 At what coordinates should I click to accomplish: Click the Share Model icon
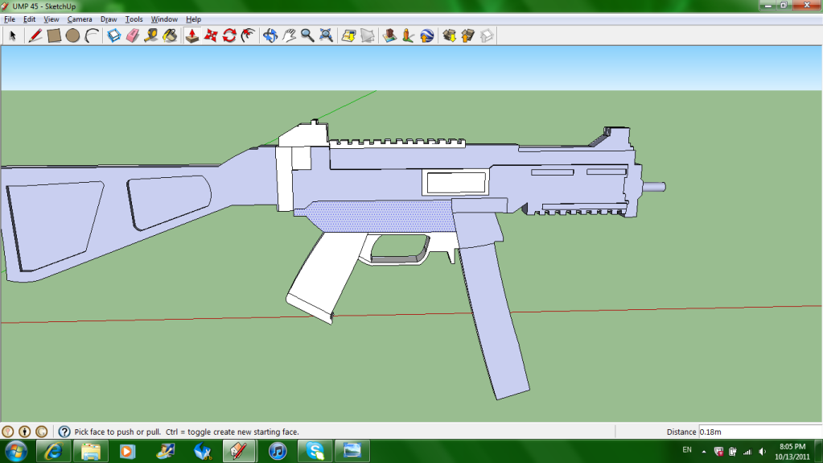coord(467,35)
